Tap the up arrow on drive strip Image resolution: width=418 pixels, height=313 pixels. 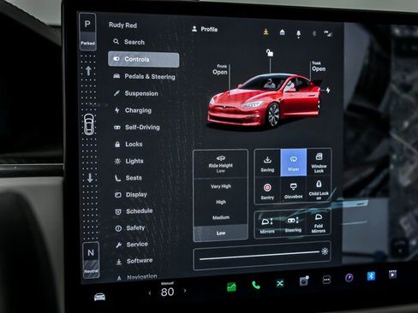point(88,70)
